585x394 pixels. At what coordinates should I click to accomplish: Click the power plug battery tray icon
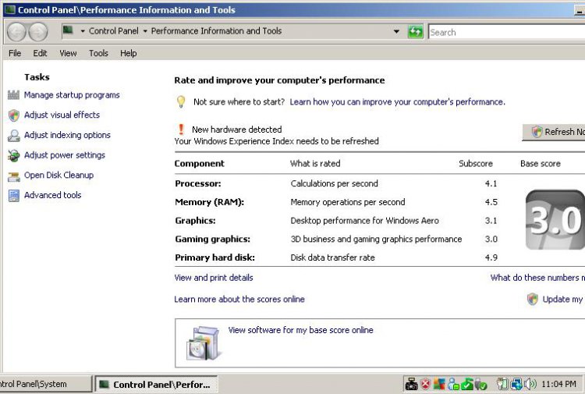[502, 384]
